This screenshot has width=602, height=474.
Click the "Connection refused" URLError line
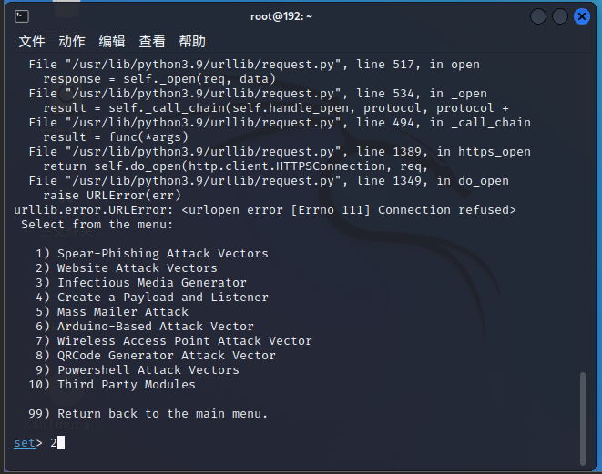point(265,210)
